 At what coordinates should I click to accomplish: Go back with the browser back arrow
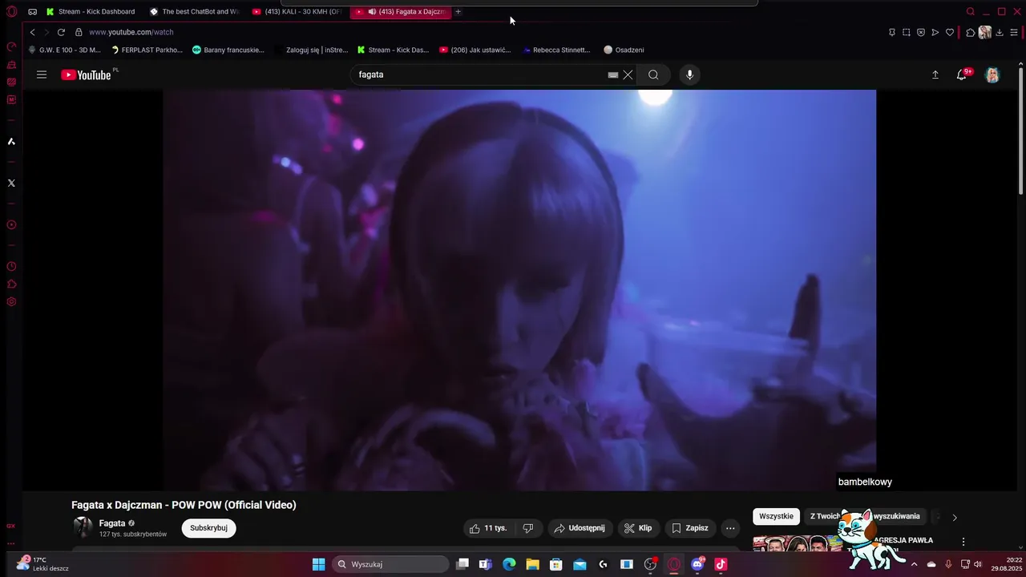point(32,32)
